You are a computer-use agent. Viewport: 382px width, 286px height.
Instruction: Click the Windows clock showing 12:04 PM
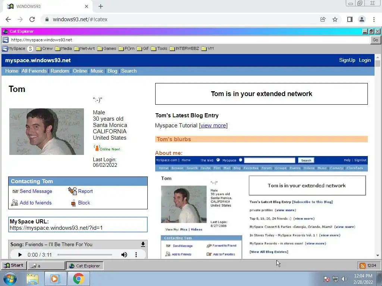(363, 276)
